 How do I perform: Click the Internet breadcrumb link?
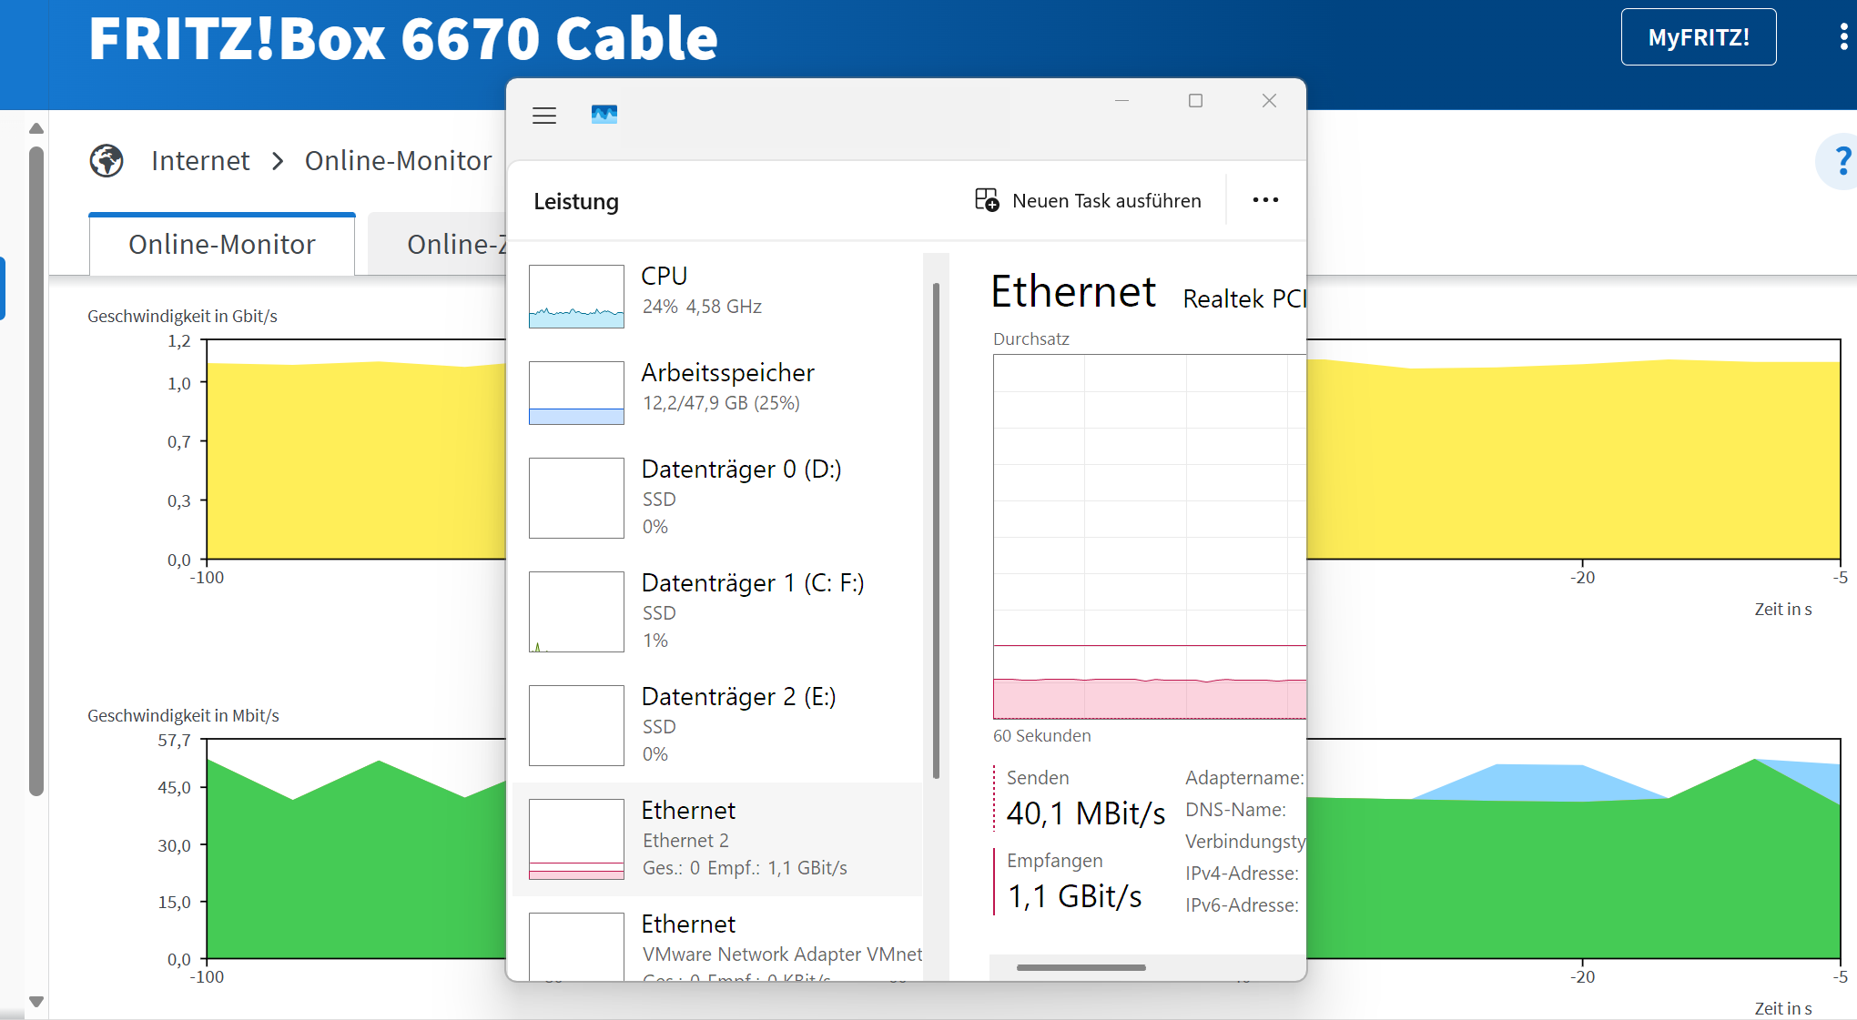[200, 161]
